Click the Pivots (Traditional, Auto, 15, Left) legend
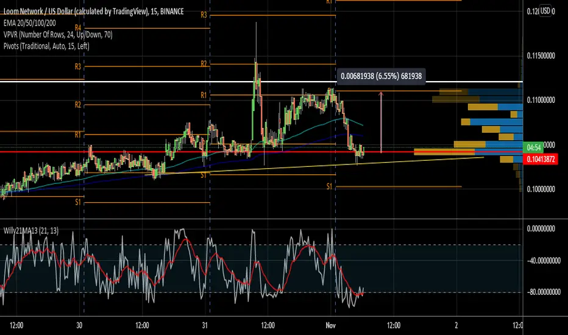568x335 pixels. coord(46,46)
